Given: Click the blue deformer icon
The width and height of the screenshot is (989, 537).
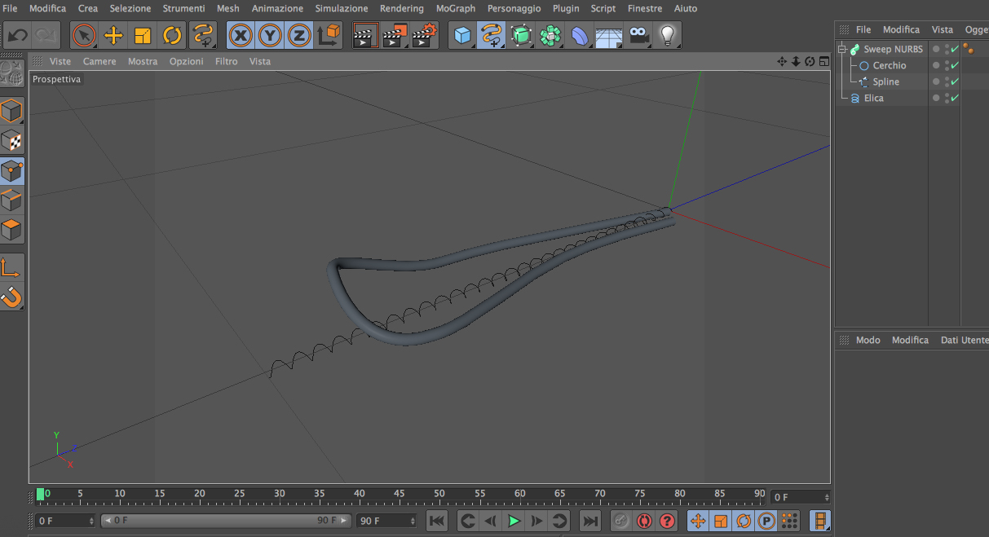Looking at the screenshot, I should click(x=580, y=35).
